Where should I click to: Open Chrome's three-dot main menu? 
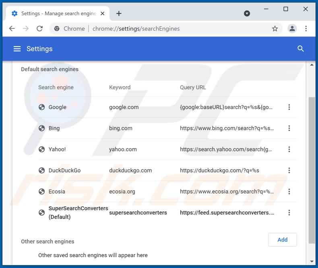tap(306, 29)
